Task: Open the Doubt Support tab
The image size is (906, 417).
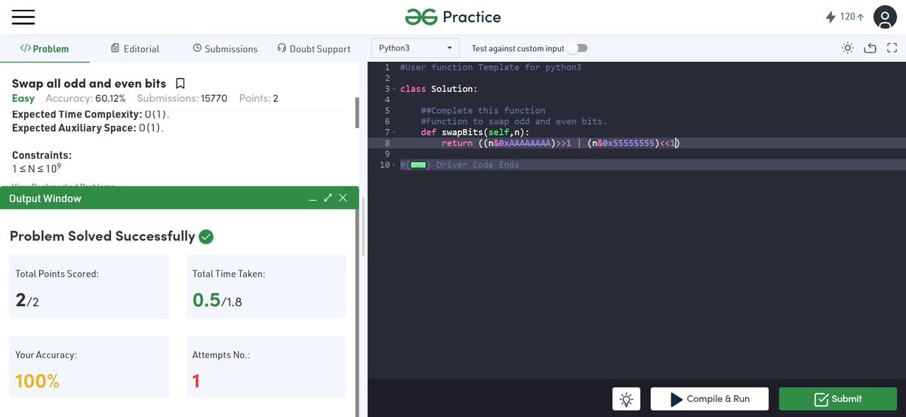Action: tap(314, 48)
